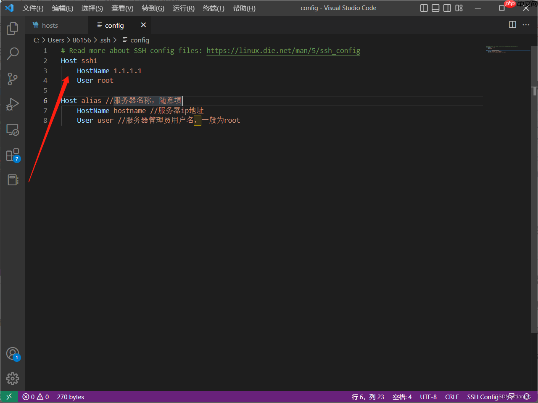Open the 终端 menu
This screenshot has width=538, height=403.
tap(213, 8)
